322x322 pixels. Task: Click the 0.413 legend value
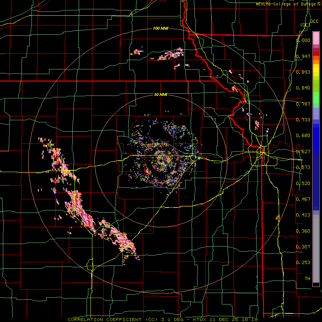303,215
